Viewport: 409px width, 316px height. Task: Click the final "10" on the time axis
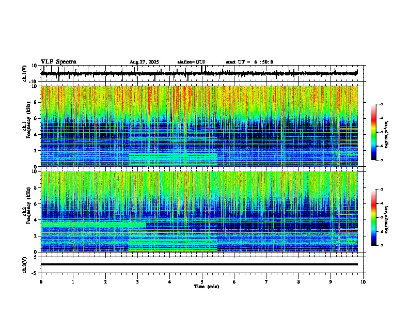point(363,282)
